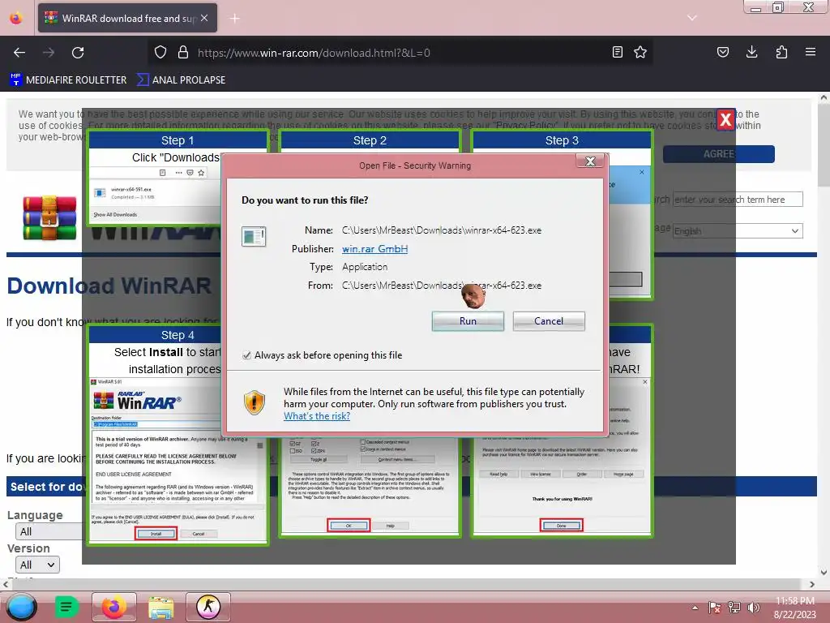
Task: Click the horizontal scrollbar right arrow
Action: tap(812, 584)
